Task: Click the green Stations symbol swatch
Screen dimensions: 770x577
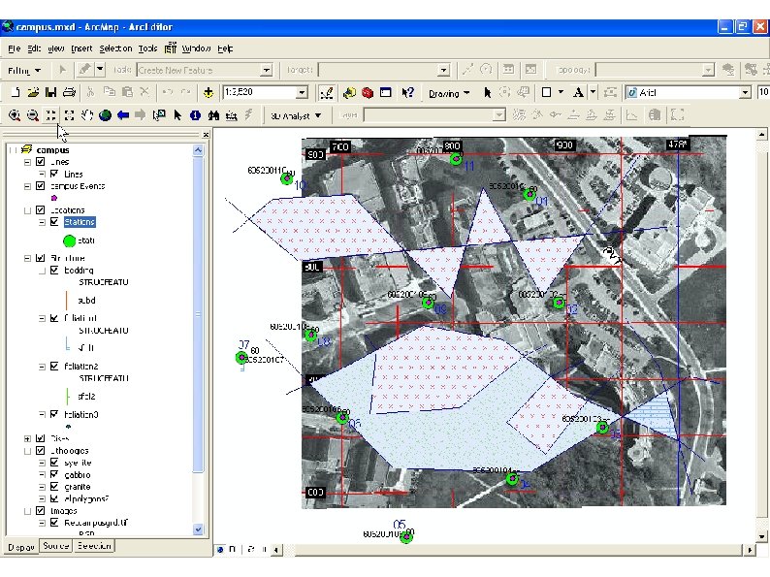Action: click(69, 240)
